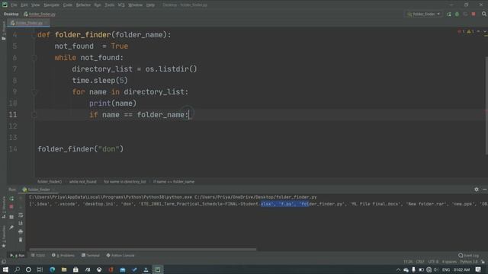Click the CRLF line separator in status bar
Viewport: 488px width, 274px height.
[x=420, y=262]
